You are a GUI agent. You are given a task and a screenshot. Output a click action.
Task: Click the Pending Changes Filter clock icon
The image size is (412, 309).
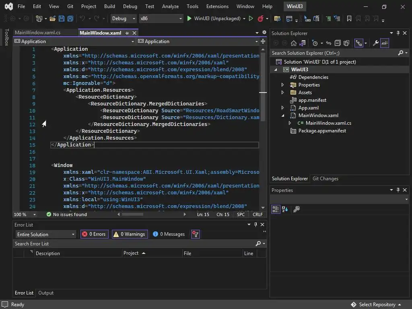click(x=315, y=43)
